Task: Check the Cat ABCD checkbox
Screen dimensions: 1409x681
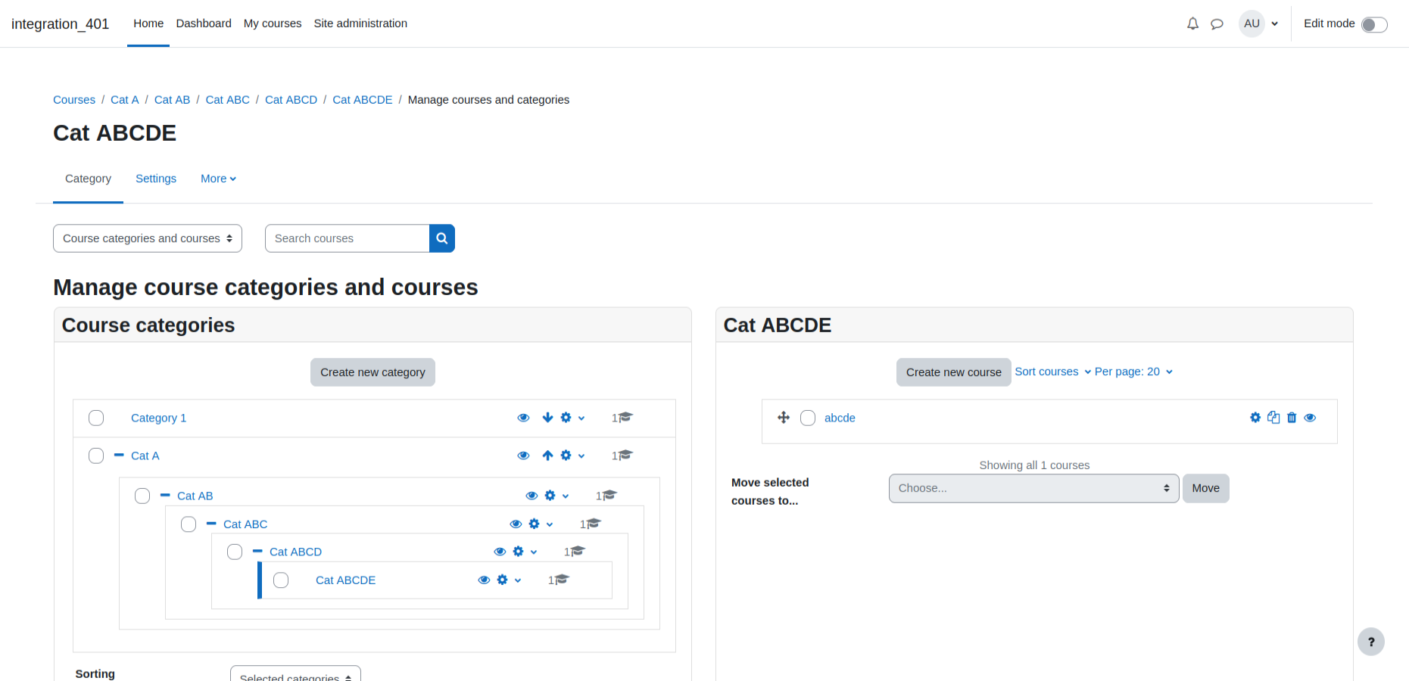Action: click(x=235, y=552)
